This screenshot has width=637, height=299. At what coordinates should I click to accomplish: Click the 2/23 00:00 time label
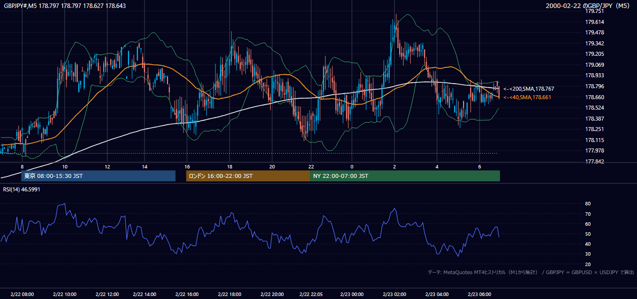[352, 295]
